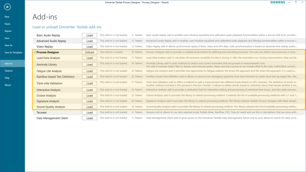
Task: Go to the Report section
Action: pyautogui.click(x=8, y=31)
